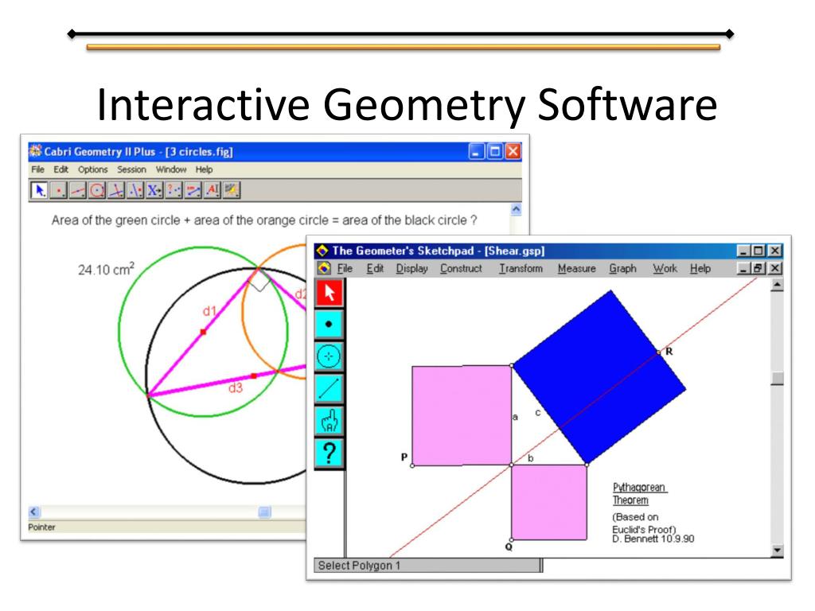Open the Session menu in Cabri Geometry
Viewport: 815px width, 611px height.
(x=131, y=169)
